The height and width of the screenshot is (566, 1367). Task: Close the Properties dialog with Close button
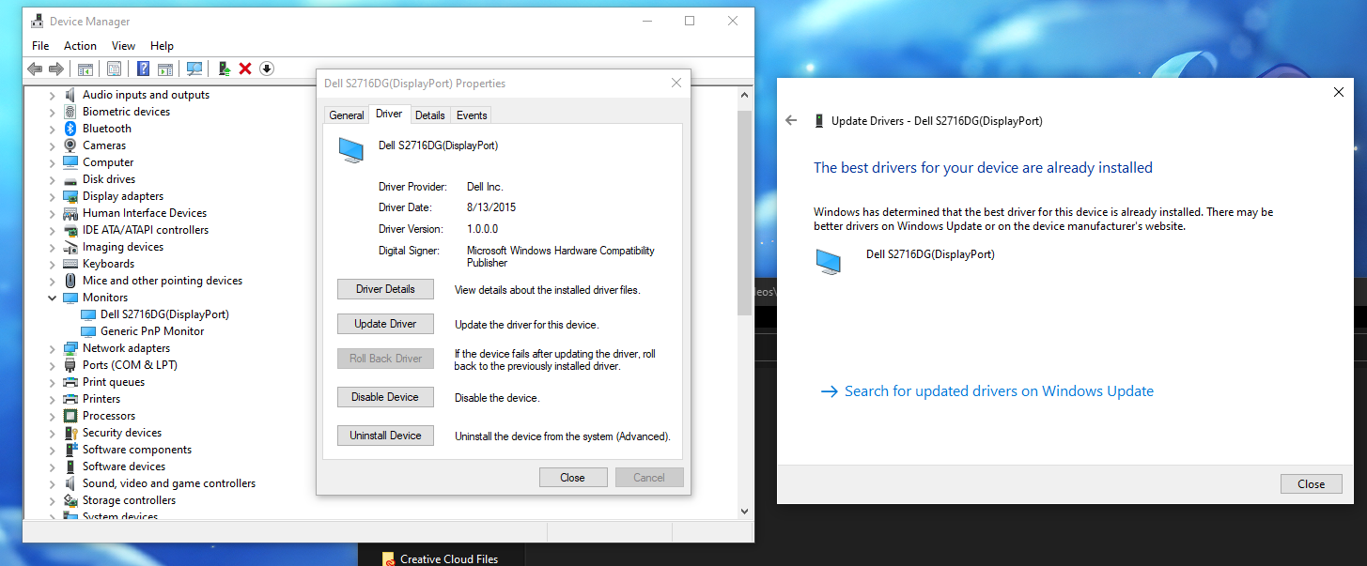(x=573, y=477)
